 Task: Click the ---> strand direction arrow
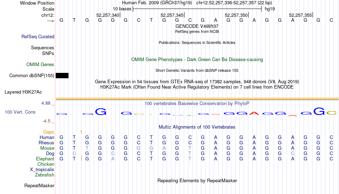(51, 21)
